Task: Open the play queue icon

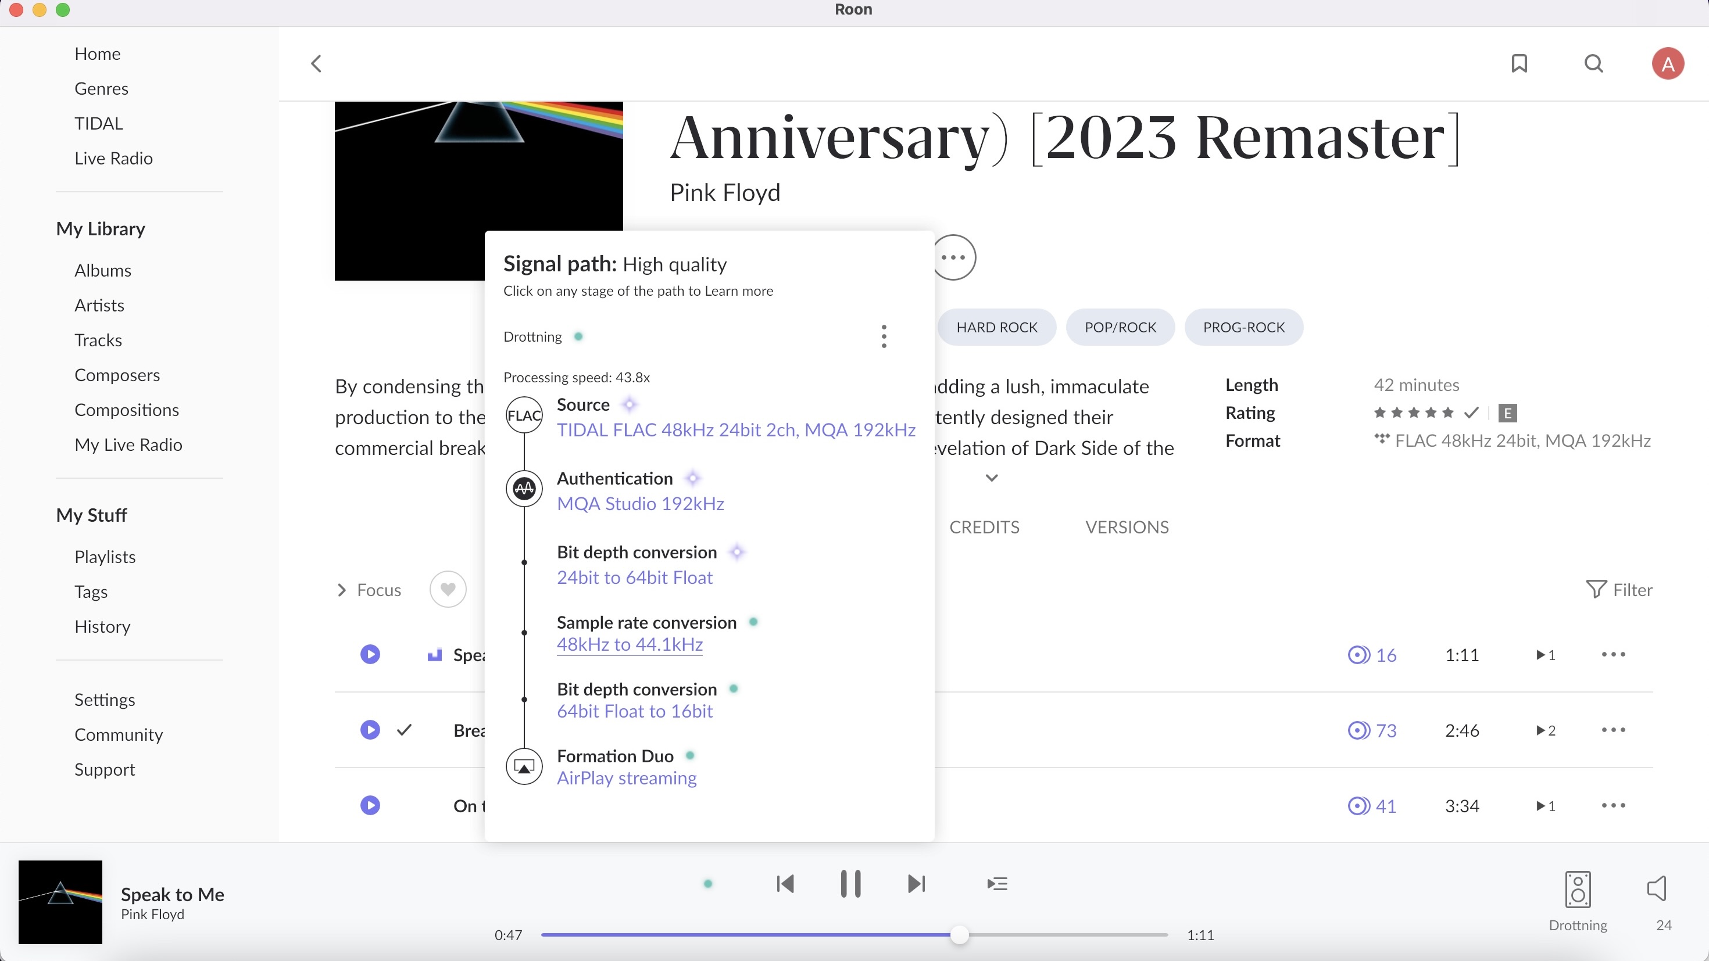Action: point(997,883)
